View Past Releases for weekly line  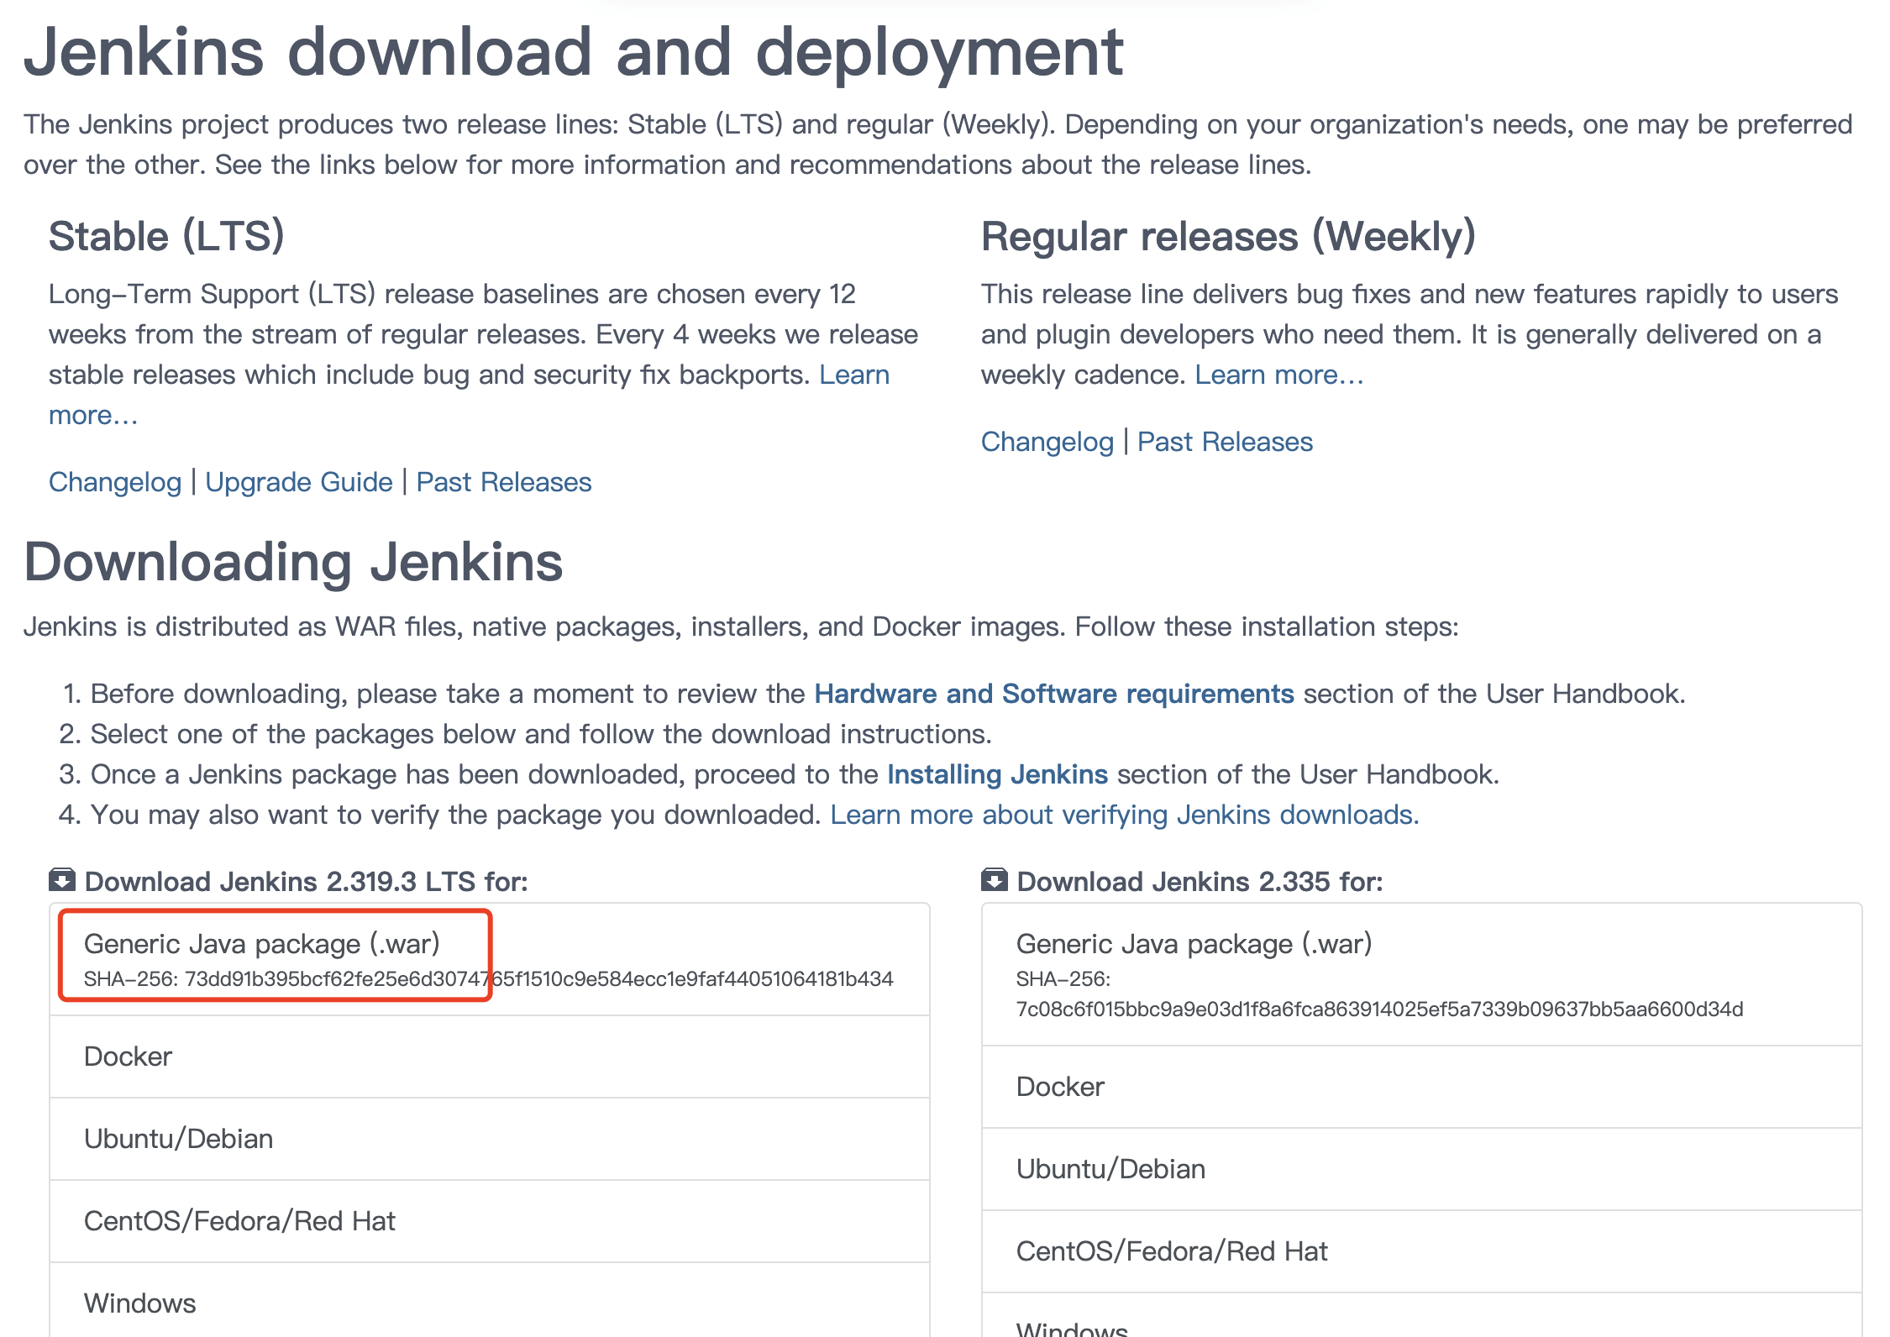1225,442
